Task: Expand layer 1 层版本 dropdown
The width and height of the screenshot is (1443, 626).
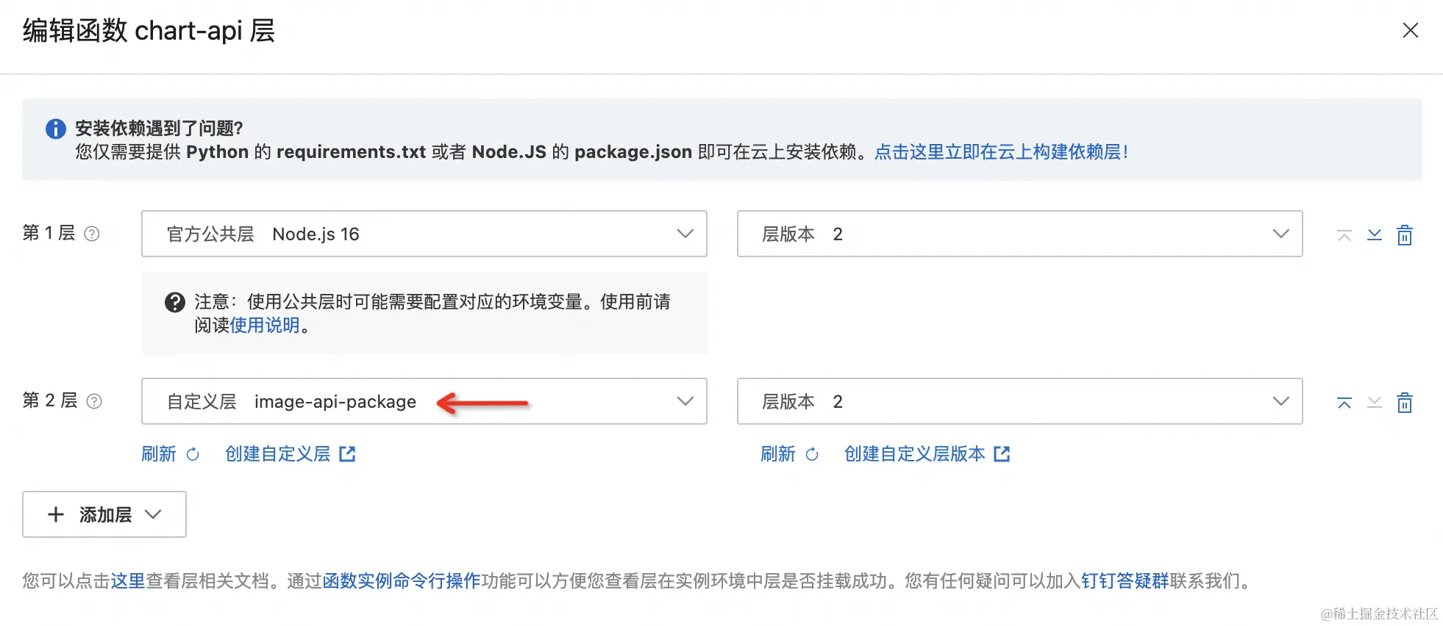Action: click(x=1019, y=234)
